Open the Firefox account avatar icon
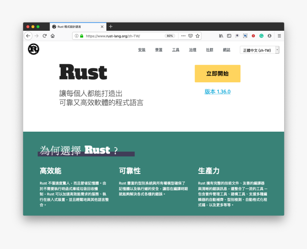 pos(270,36)
